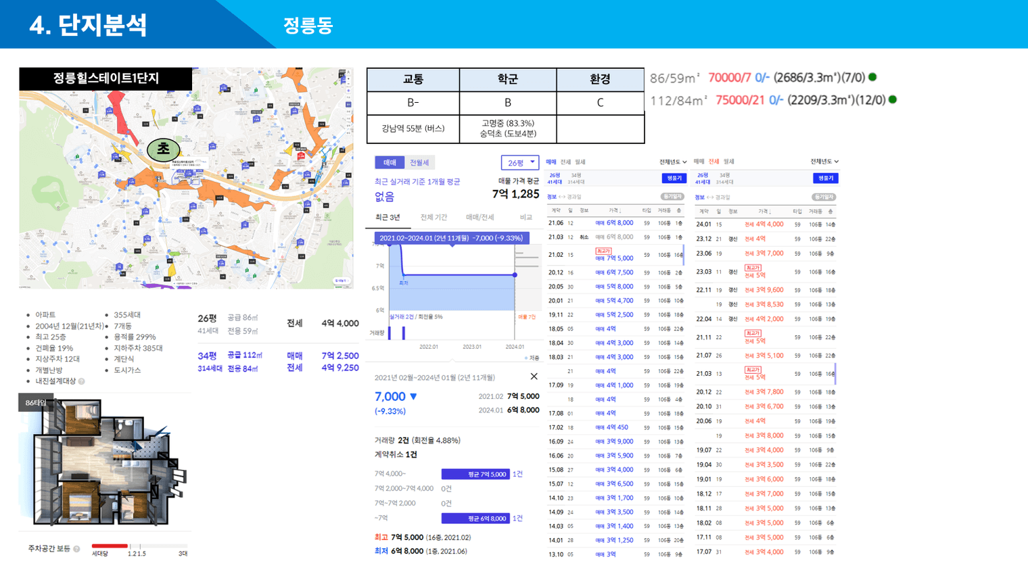Click the 34평 공급 112㎡ row
Image resolution: width=1028 pixels, height=578 pixels.
click(x=278, y=362)
